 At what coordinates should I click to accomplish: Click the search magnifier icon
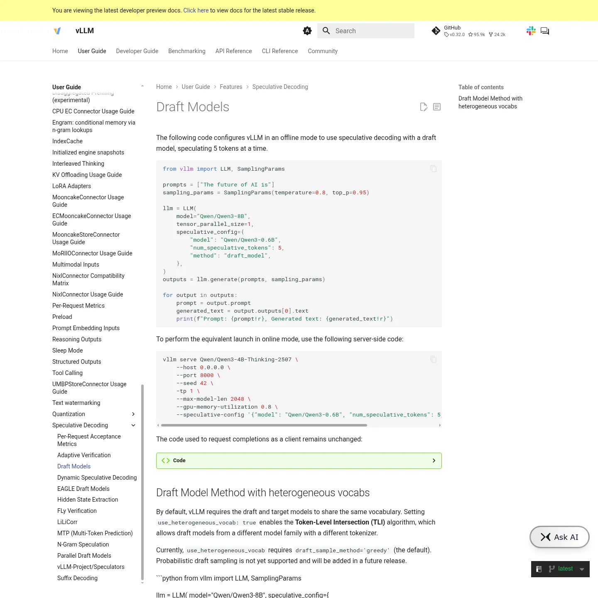[x=326, y=31]
